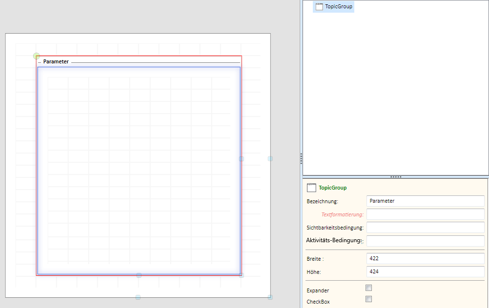The image size is (489, 308).
Task: Click the TopicGroup icon in properties header
Action: pos(311,188)
